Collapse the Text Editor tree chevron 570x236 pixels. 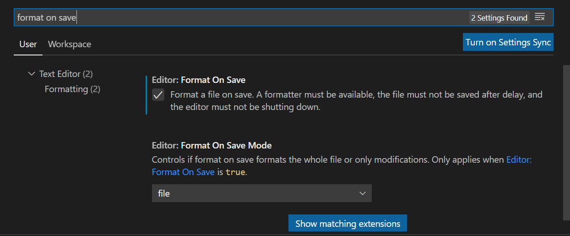click(31, 74)
